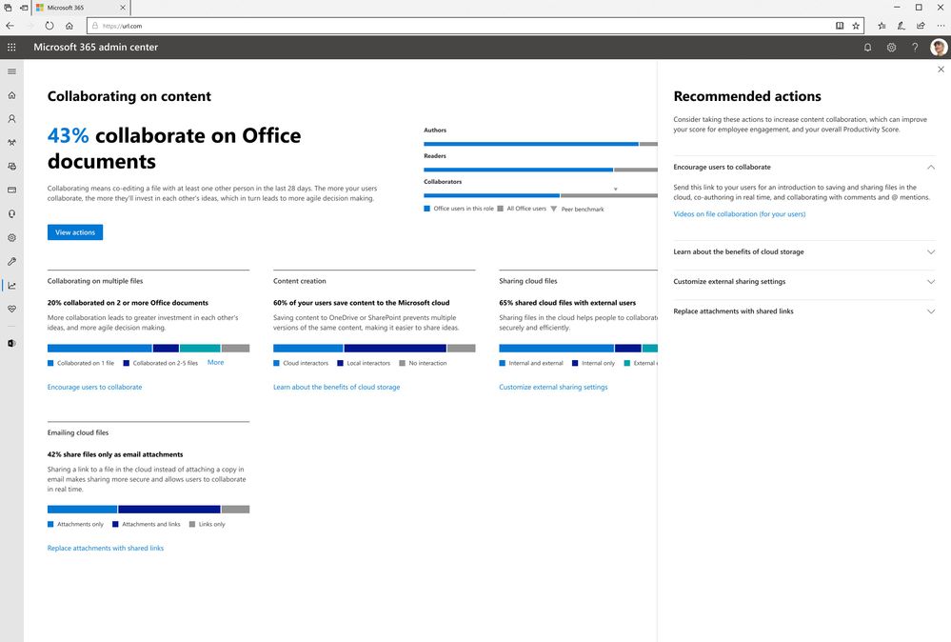Click the tab preview icon top-left
951x642 pixels.
click(x=8, y=8)
